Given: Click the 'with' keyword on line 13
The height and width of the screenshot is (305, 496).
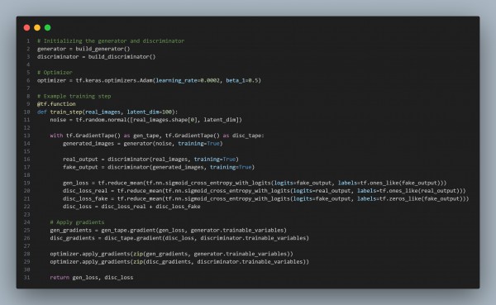Looking at the screenshot, I should point(56,136).
